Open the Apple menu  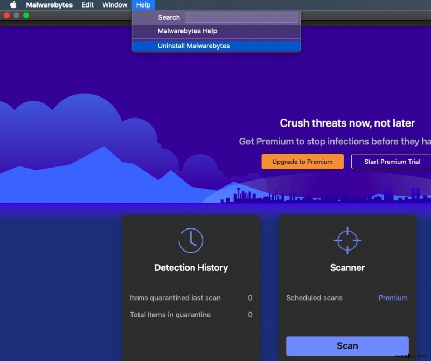point(12,5)
